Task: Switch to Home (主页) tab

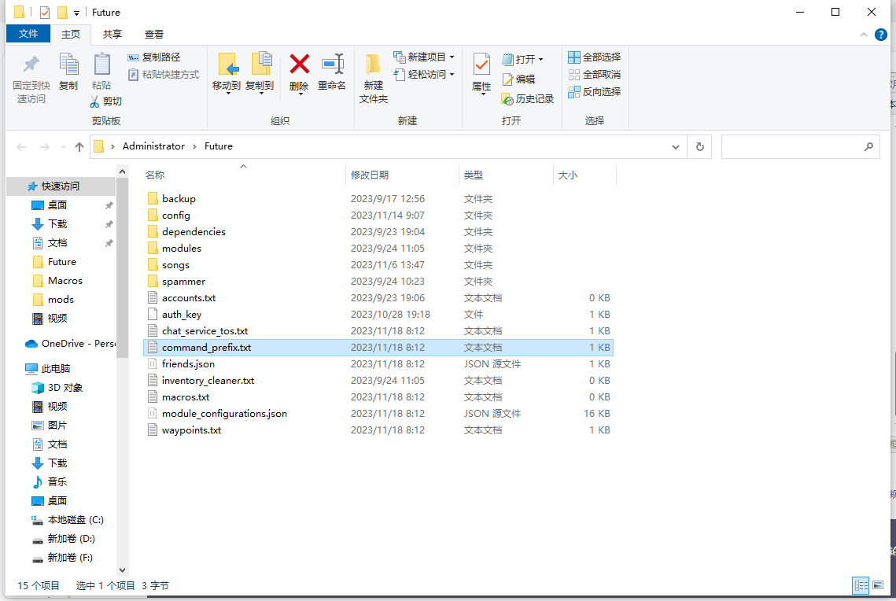Action: pos(71,35)
